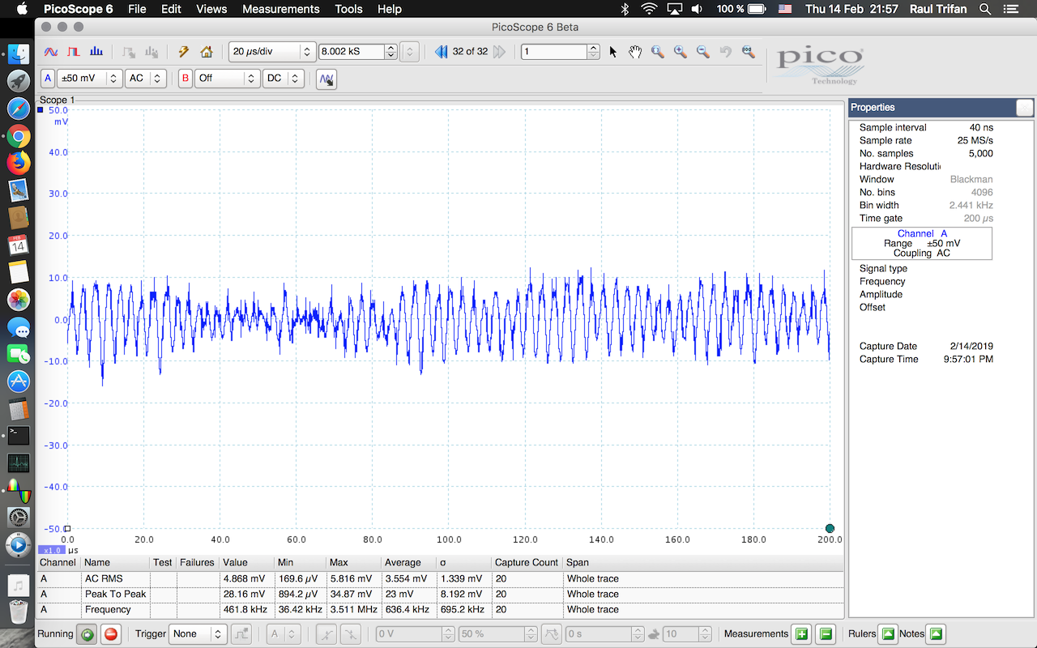Open the Help menu

tap(390, 9)
